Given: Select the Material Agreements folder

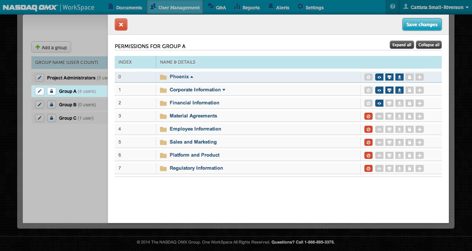Looking at the screenshot, I should coord(193,116).
